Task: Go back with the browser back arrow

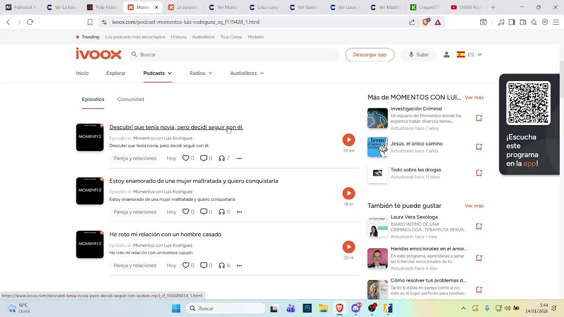Action: (x=8, y=22)
